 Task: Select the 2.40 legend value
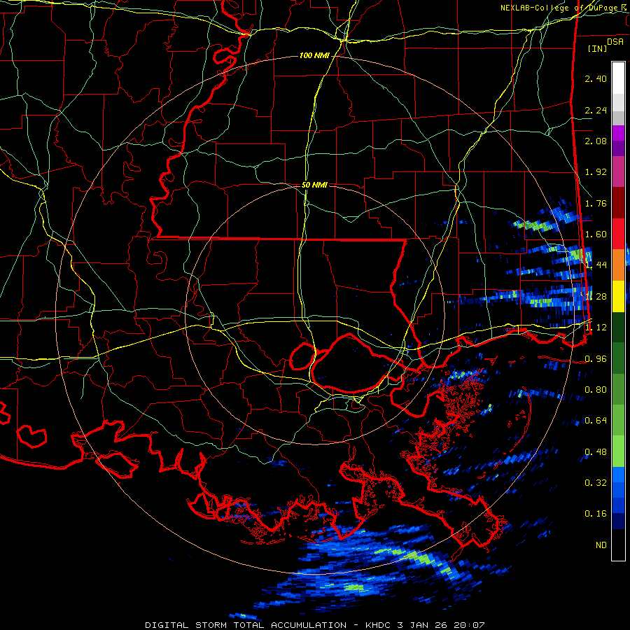[596, 78]
